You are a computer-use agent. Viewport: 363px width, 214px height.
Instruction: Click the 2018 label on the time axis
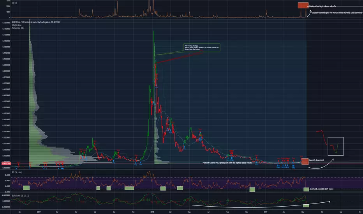coord(152,212)
